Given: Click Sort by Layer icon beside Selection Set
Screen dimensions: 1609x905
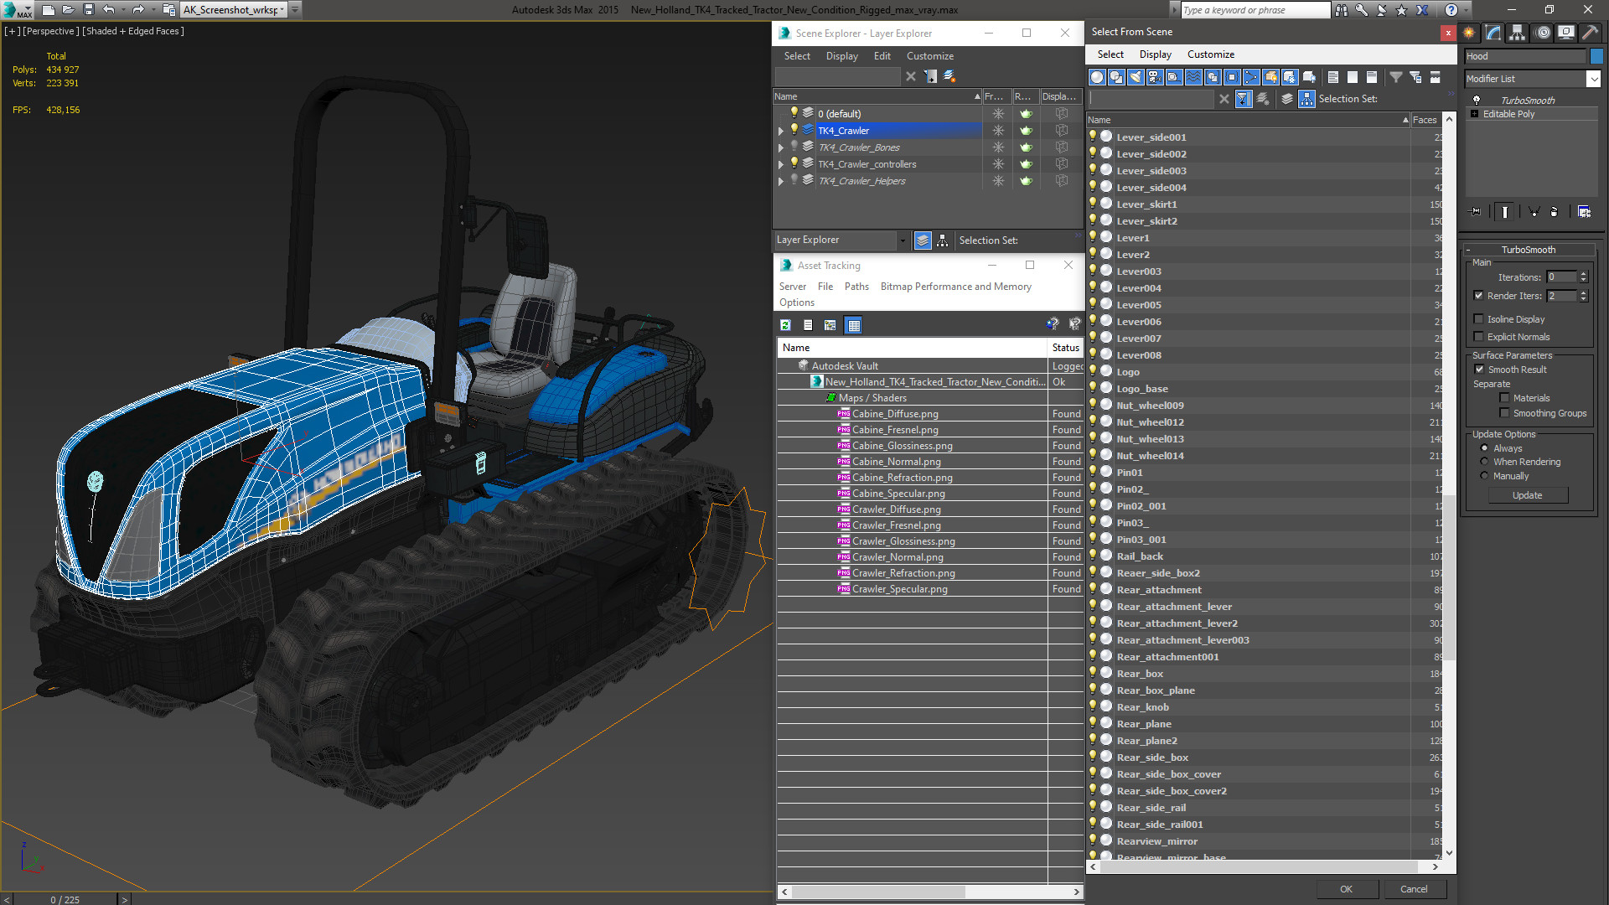Looking at the screenshot, I should point(1287,99).
